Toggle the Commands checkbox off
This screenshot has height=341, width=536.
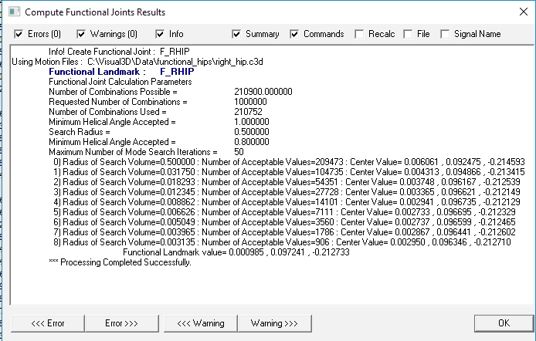pos(294,34)
